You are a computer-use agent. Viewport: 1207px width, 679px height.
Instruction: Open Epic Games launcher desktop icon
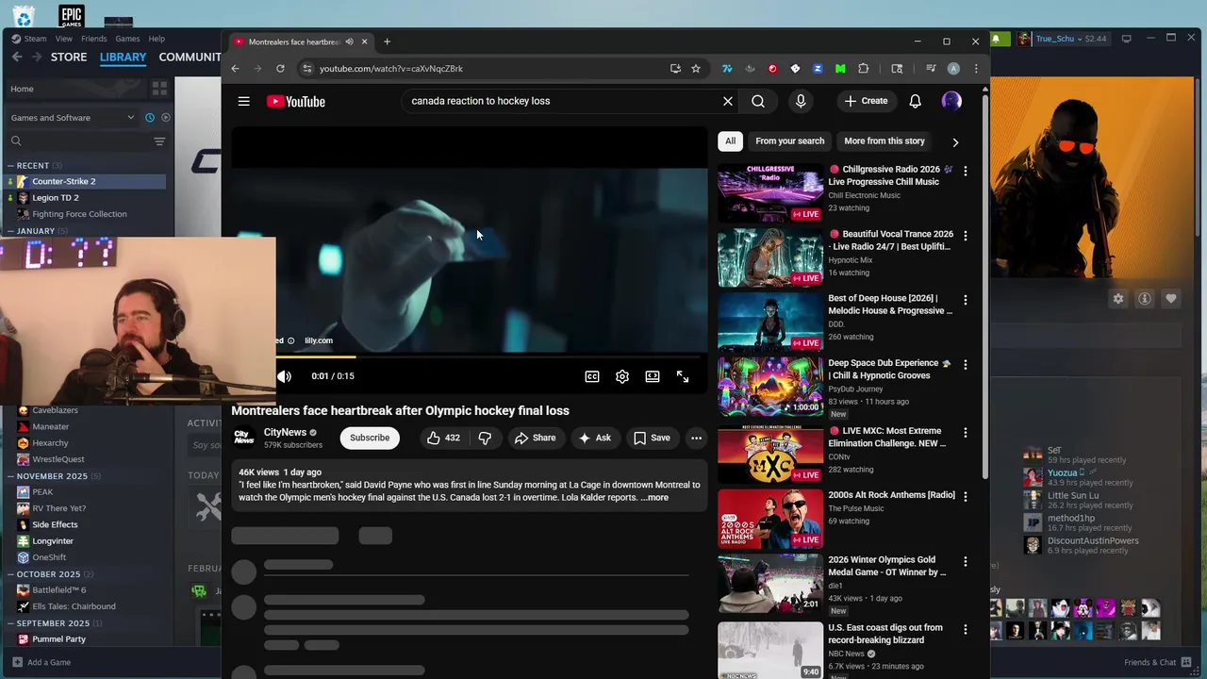click(x=71, y=15)
